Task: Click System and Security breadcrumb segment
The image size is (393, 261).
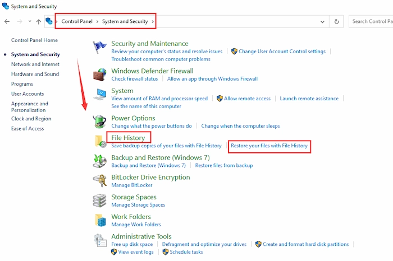Action: (125, 21)
